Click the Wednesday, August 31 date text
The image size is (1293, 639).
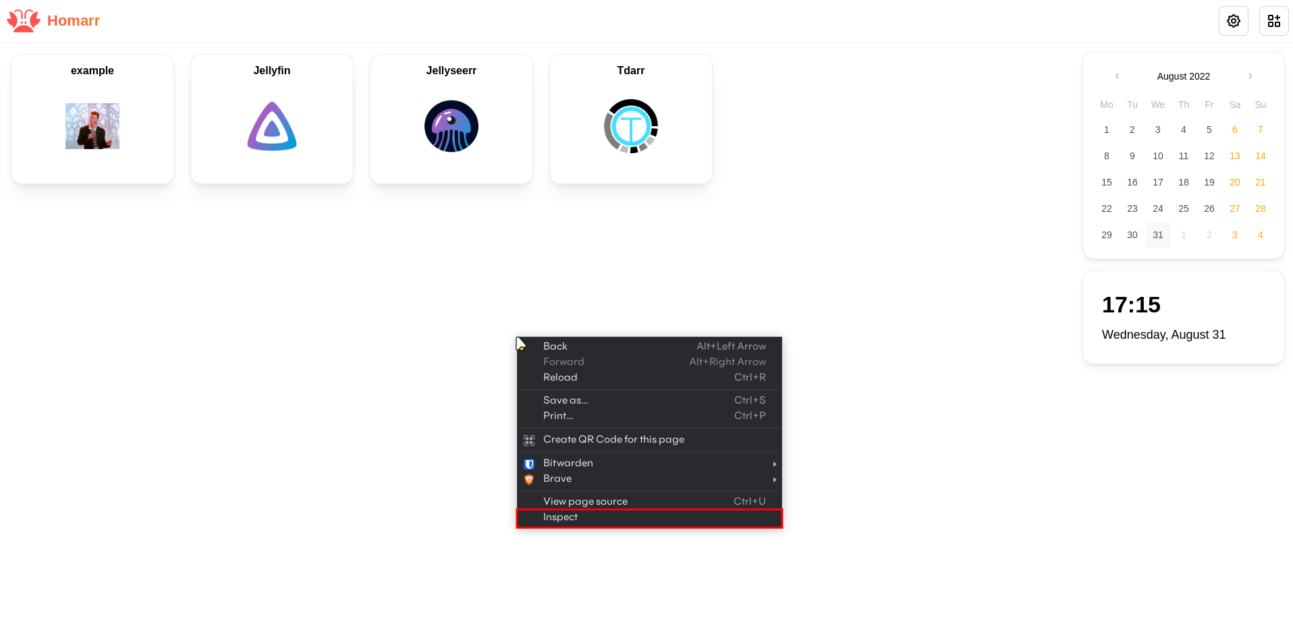tap(1163, 335)
